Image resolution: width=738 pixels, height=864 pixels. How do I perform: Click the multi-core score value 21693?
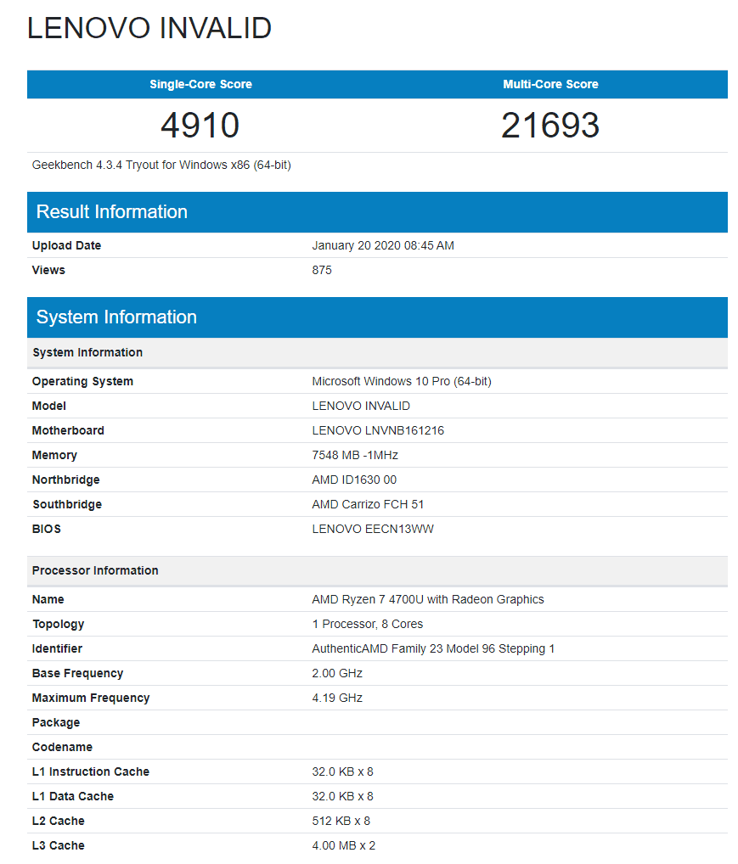tap(550, 126)
